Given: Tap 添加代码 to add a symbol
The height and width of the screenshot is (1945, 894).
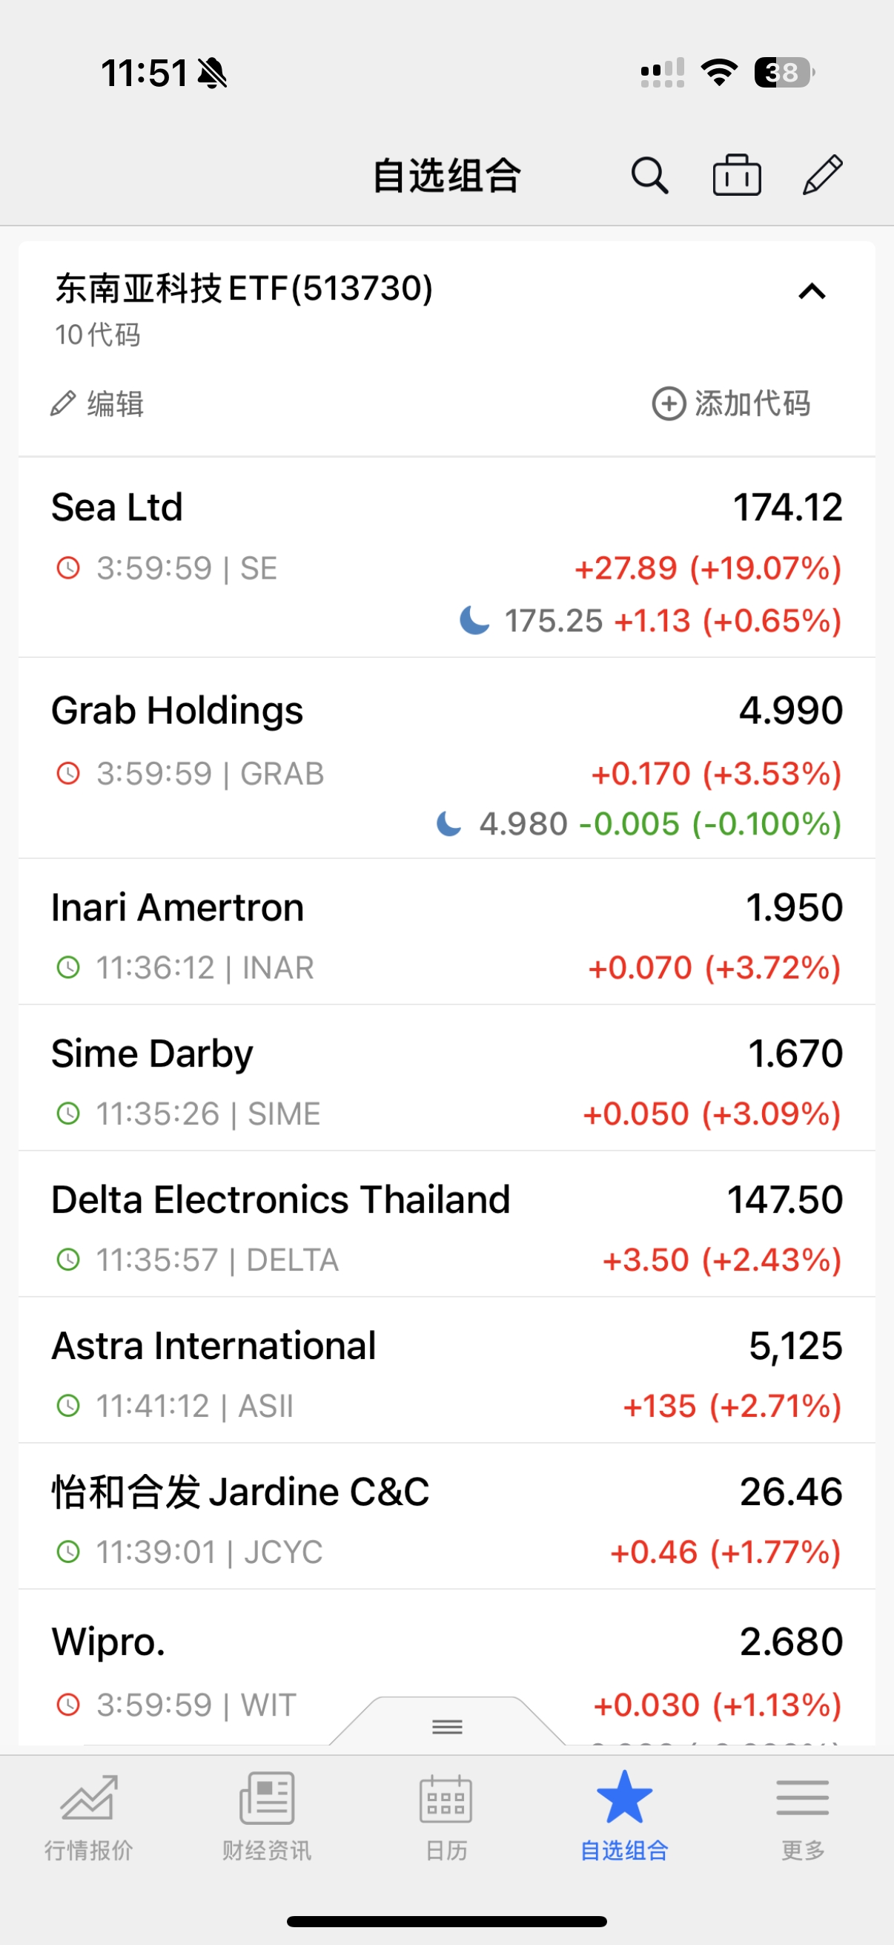Looking at the screenshot, I should pos(731,404).
